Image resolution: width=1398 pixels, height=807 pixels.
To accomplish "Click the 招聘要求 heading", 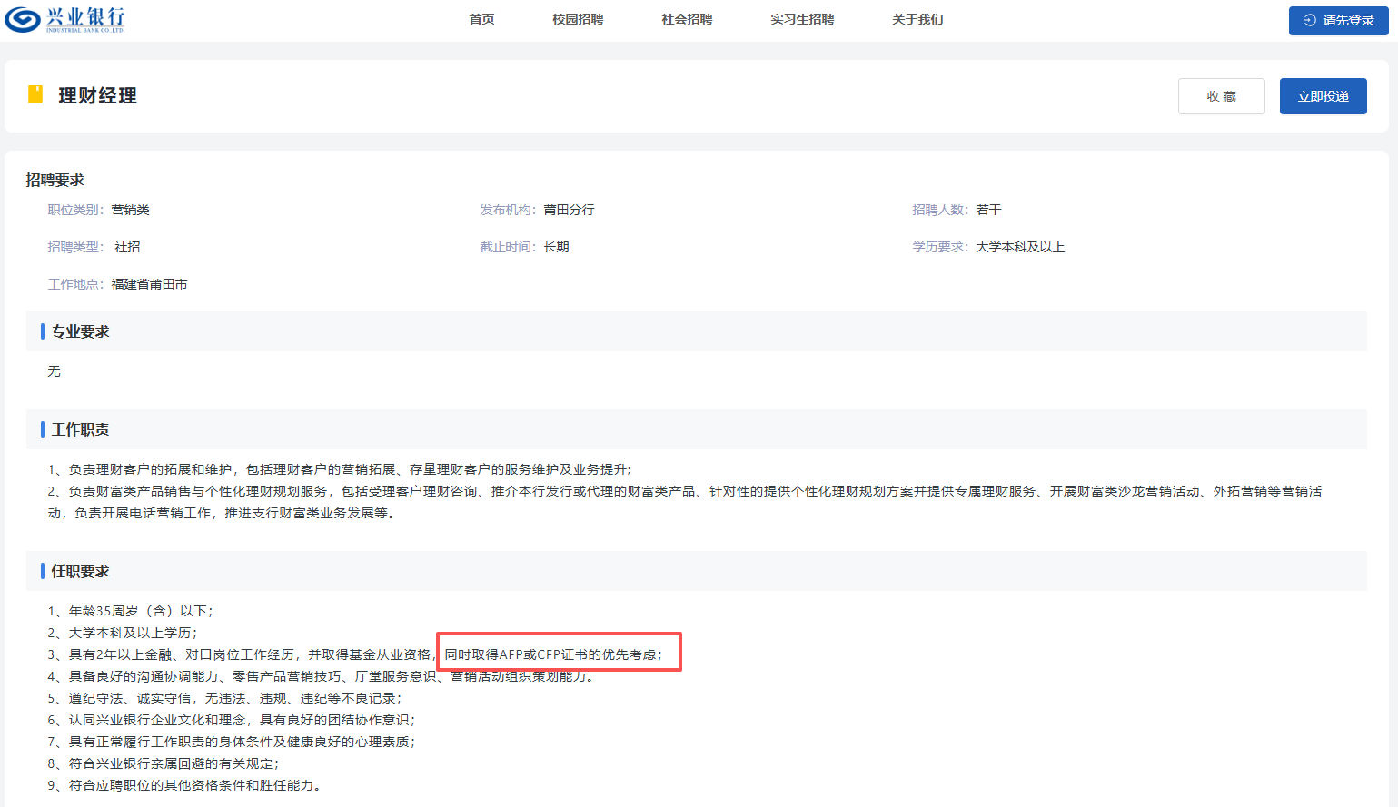I will (55, 180).
